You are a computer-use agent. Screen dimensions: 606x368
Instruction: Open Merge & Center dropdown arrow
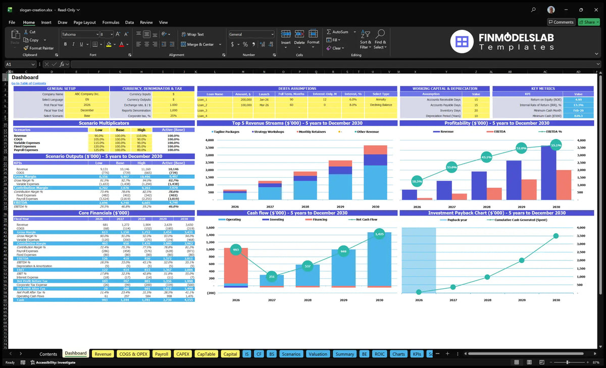point(220,44)
